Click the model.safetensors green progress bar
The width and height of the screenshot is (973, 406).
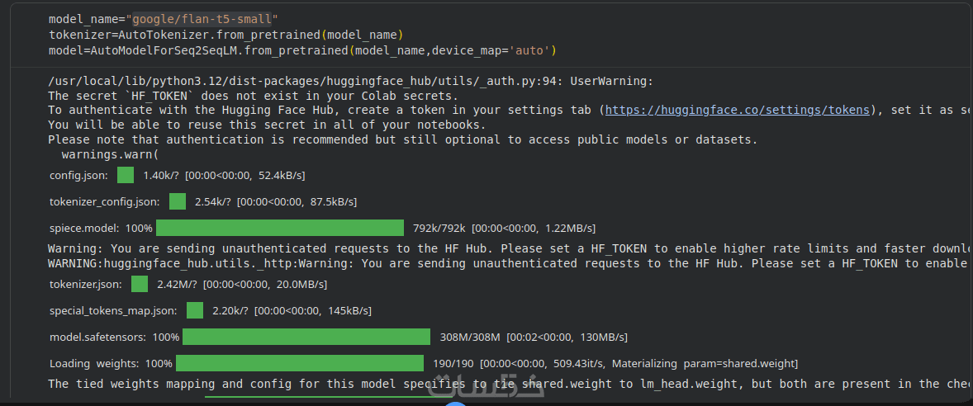click(306, 337)
